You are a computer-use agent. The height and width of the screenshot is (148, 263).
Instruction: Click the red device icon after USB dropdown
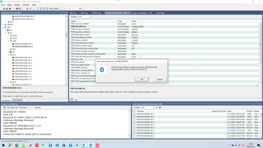click(80, 9)
